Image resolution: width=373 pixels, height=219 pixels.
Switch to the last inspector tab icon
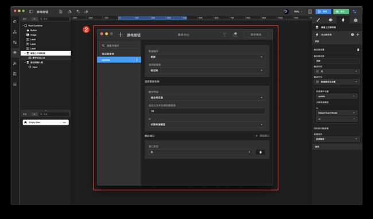coord(355,20)
